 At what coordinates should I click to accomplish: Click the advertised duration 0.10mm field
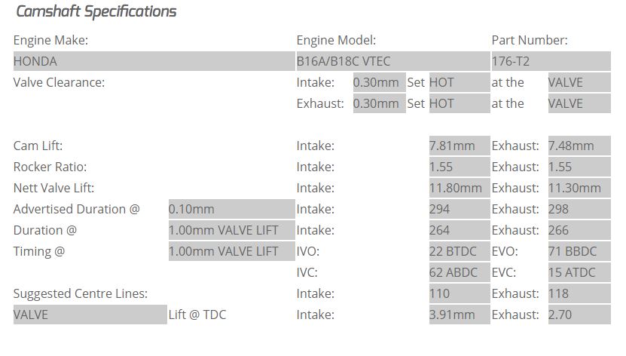[231, 209]
